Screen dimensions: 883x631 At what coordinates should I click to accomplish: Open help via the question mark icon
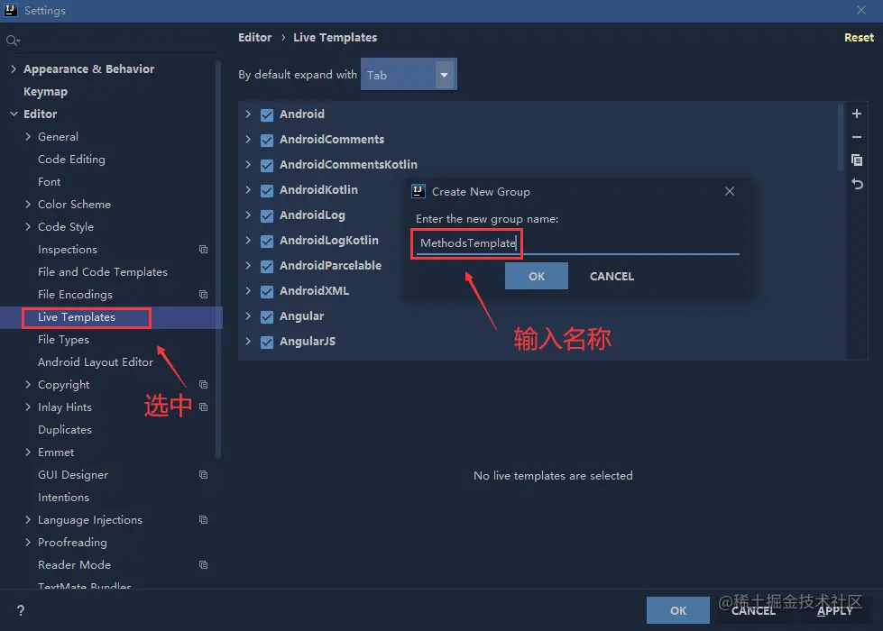point(20,609)
